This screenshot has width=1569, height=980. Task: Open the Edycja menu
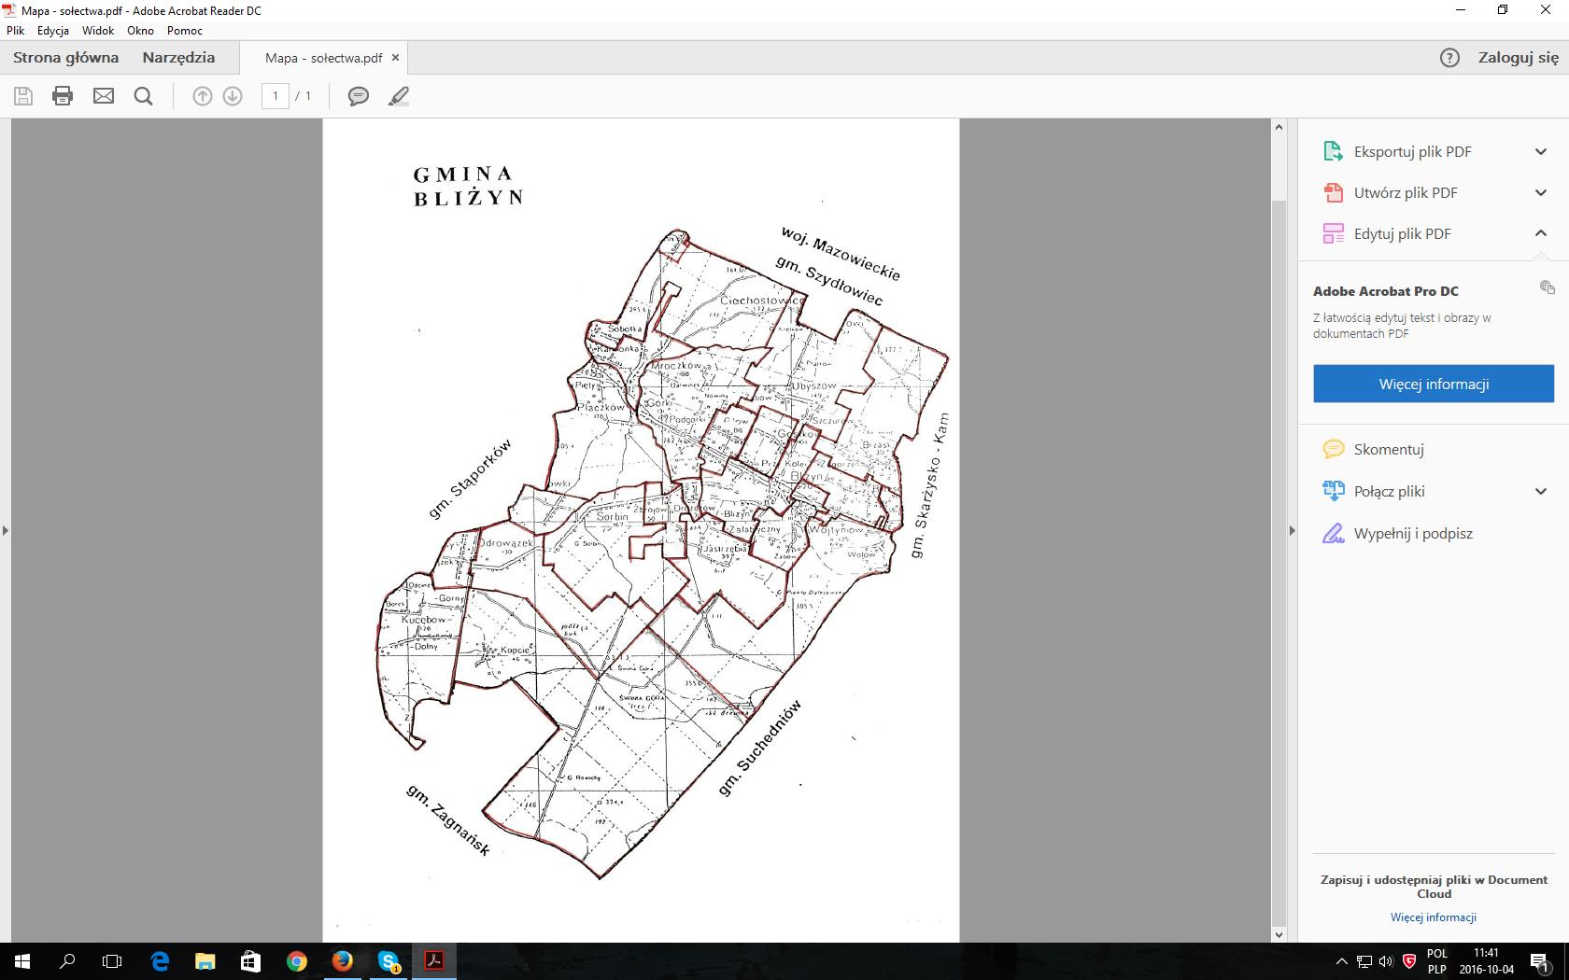point(53,31)
